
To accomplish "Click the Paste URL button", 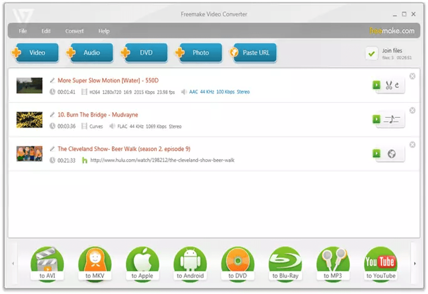I will pyautogui.click(x=253, y=53).
